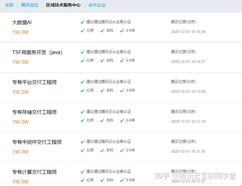
Task: Click the certification checkmark in TSF微服务开发 row
Action: pyautogui.click(x=83, y=52)
